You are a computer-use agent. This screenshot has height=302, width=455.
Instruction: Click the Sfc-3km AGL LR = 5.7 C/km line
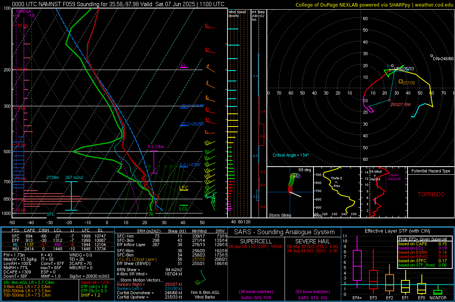(29, 282)
